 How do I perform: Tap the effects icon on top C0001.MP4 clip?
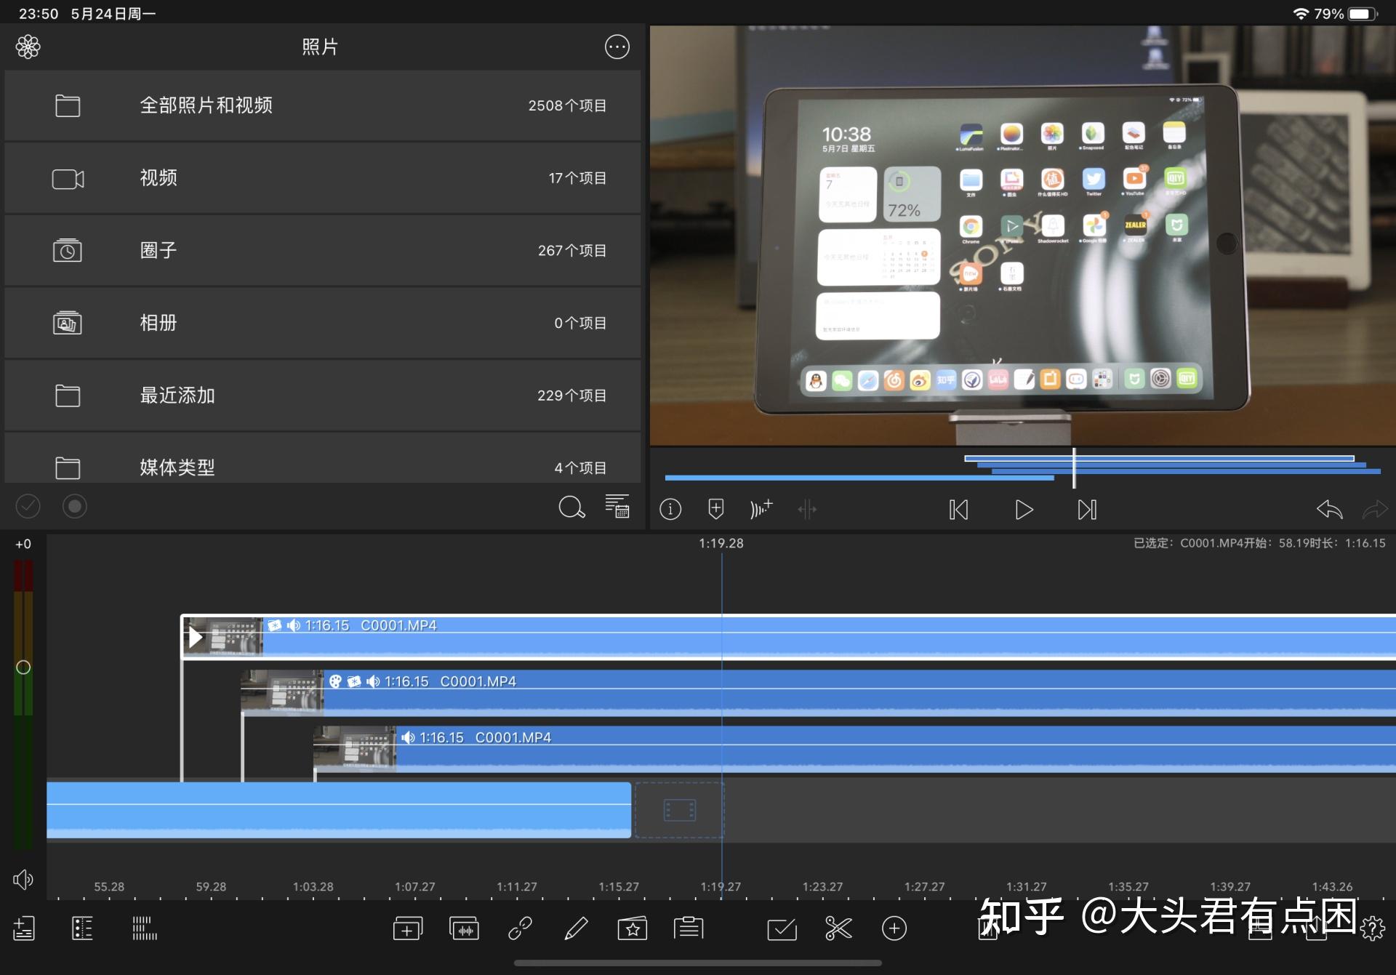click(274, 625)
